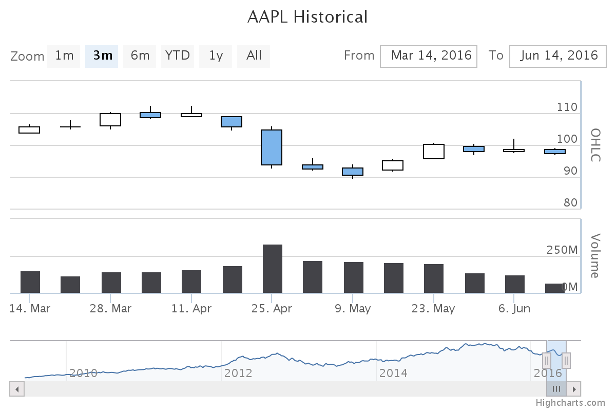Grab the right navigator range handle
Screen dimensions: 616x411
pyautogui.click(x=566, y=360)
